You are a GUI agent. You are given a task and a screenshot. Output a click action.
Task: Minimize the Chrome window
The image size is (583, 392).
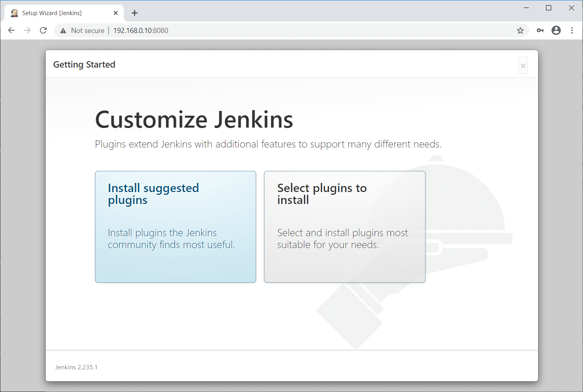tap(526, 8)
